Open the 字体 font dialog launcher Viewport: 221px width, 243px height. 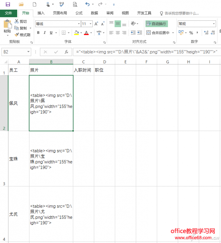click(105, 42)
